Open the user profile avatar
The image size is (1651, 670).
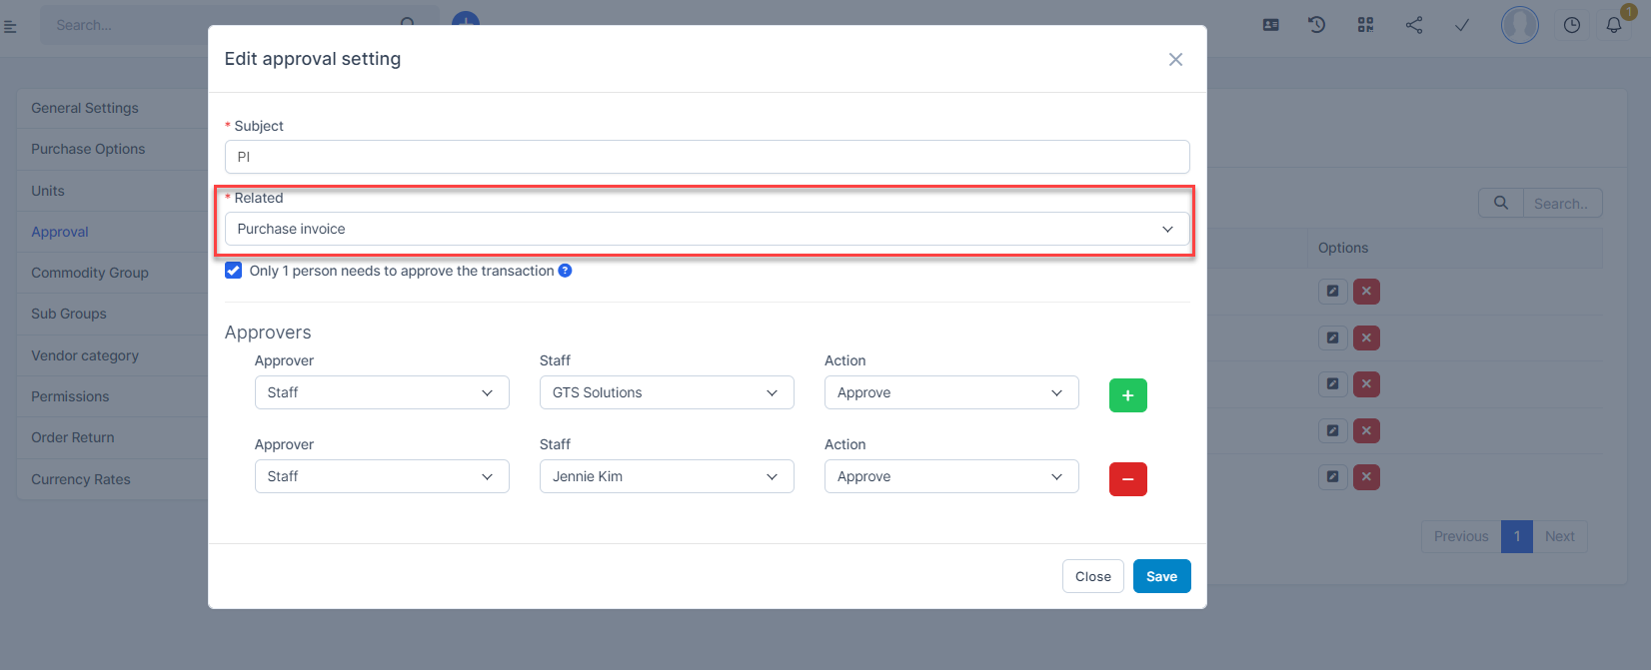coord(1519,25)
